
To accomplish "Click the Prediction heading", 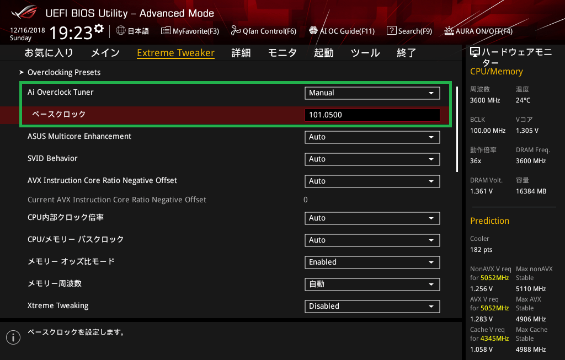I will point(490,221).
